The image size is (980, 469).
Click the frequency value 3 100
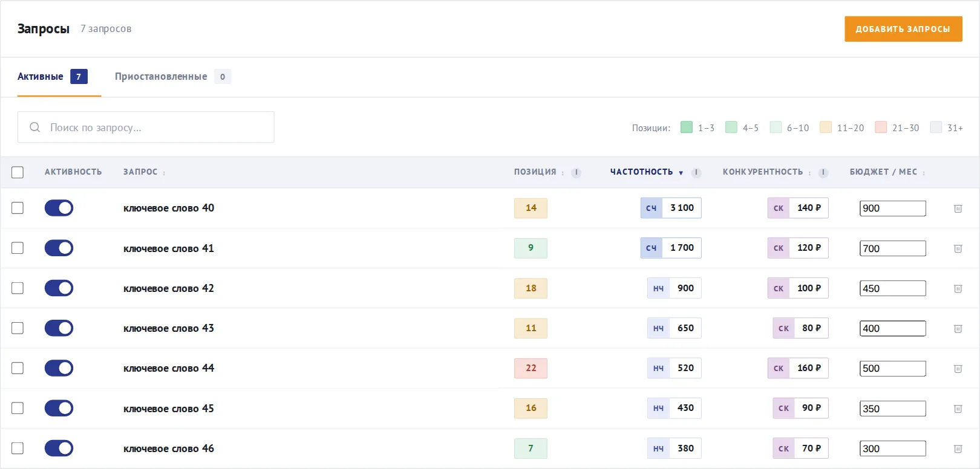click(x=671, y=208)
